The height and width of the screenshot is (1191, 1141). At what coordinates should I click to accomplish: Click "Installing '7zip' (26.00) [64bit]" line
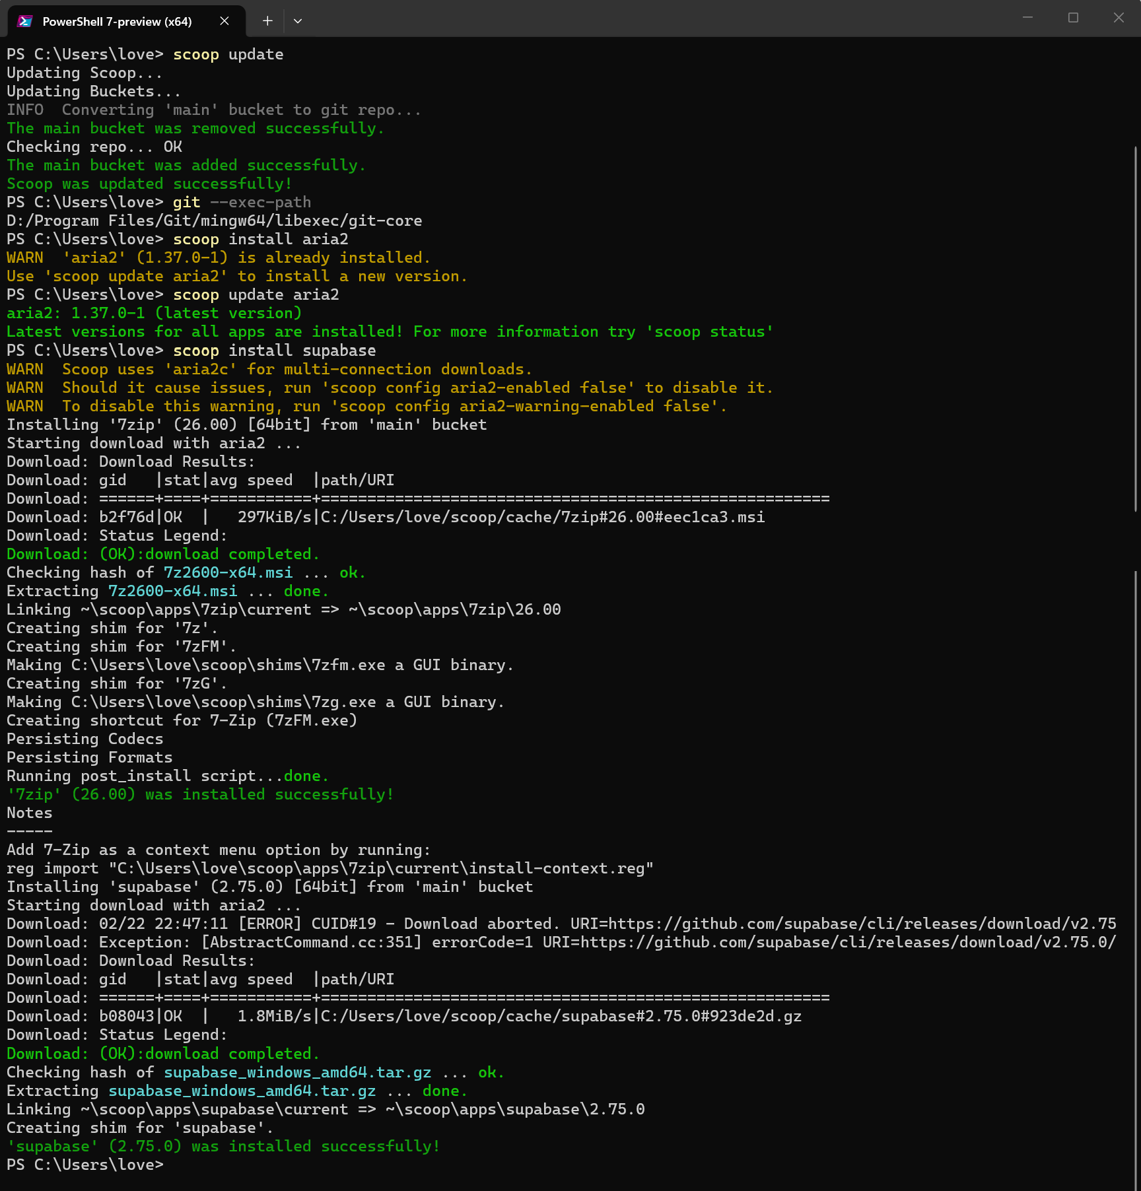(247, 425)
